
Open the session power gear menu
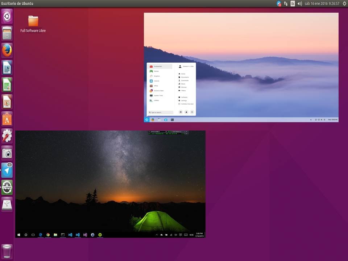[x=344, y=4]
